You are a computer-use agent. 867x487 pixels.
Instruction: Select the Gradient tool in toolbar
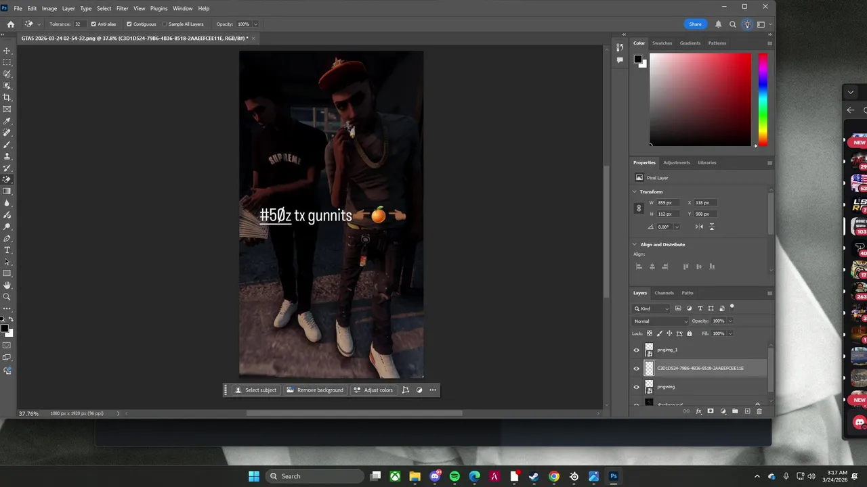click(7, 191)
